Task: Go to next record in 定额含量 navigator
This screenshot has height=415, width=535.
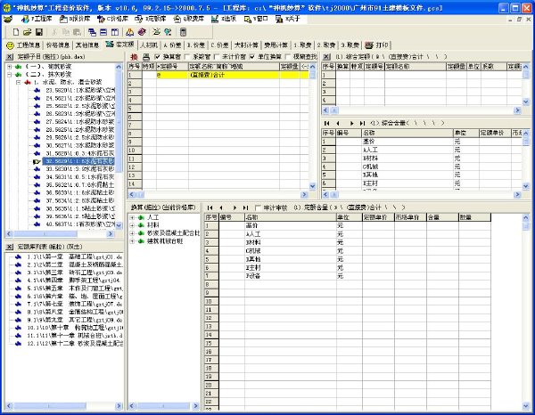Action: point(235,207)
